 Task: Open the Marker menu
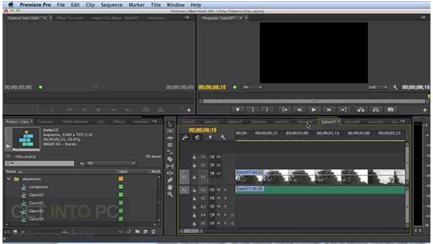click(136, 5)
